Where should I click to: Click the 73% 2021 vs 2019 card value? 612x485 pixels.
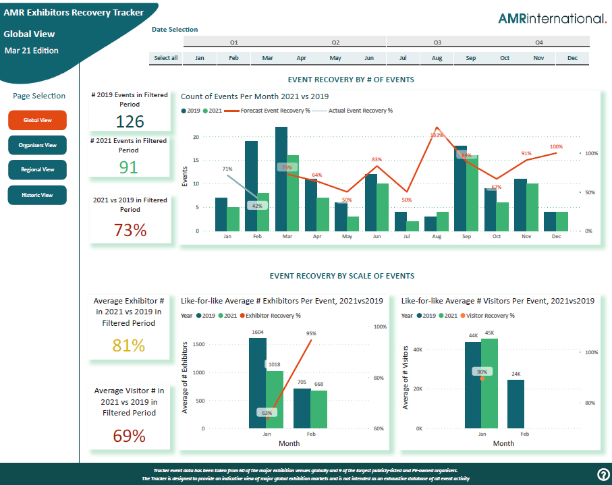tap(130, 230)
